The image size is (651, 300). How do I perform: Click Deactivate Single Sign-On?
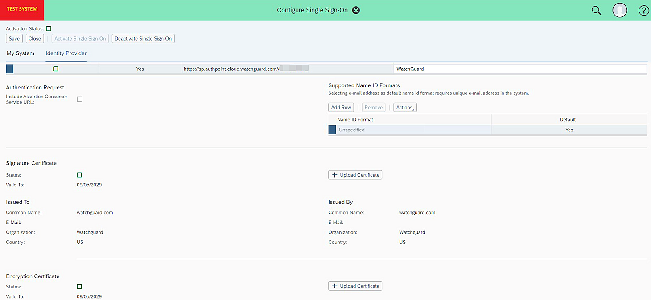pyautogui.click(x=143, y=38)
